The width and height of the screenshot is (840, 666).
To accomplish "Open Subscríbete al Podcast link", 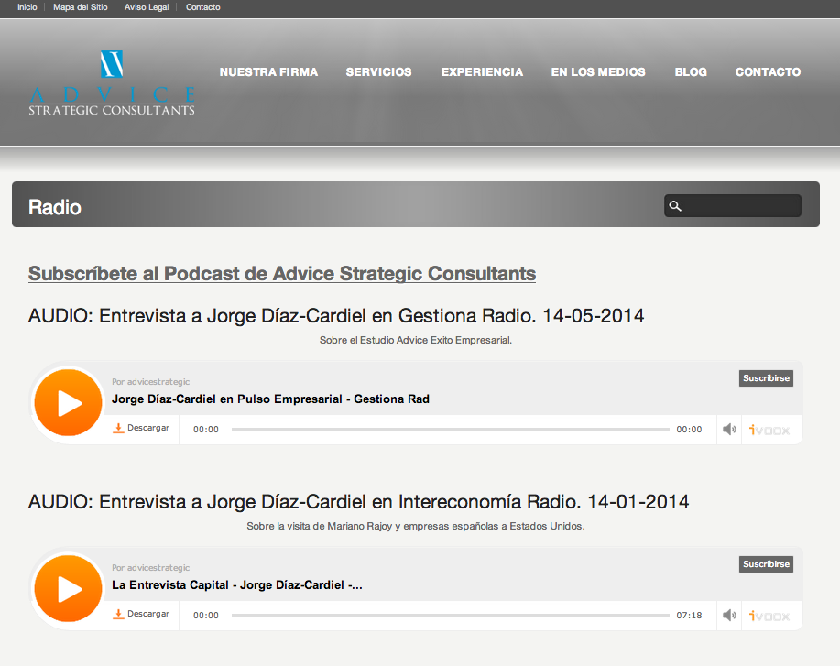I will tap(282, 273).
